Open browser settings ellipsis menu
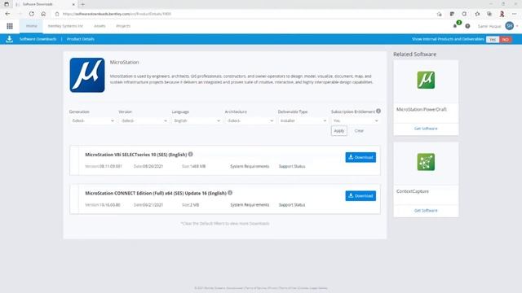 click(x=515, y=14)
